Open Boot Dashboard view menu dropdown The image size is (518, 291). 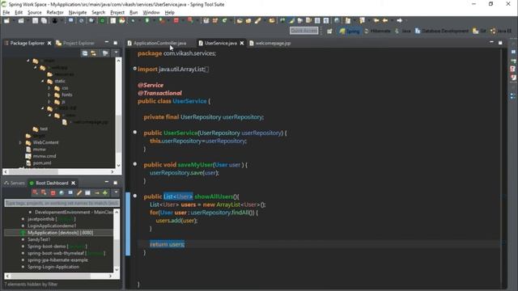click(116, 192)
